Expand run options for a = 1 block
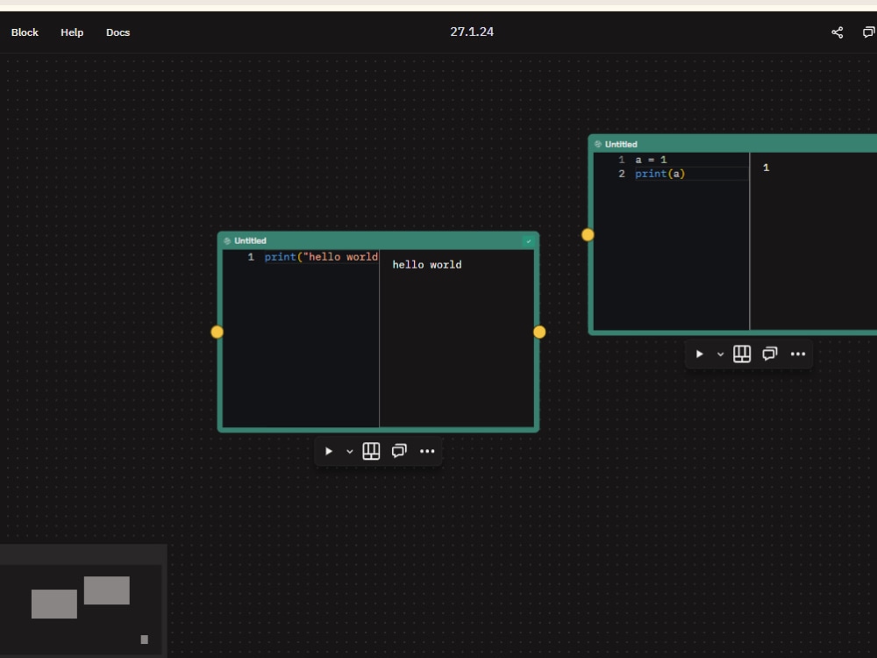This screenshot has width=877, height=658. 720,354
